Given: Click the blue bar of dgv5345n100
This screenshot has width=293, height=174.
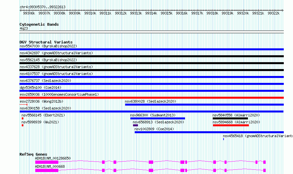Looking at the screenshot, I should pos(151,91).
